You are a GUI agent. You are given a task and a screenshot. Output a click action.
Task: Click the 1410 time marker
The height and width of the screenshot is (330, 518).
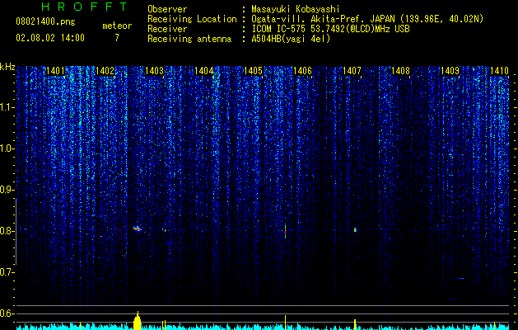point(499,71)
